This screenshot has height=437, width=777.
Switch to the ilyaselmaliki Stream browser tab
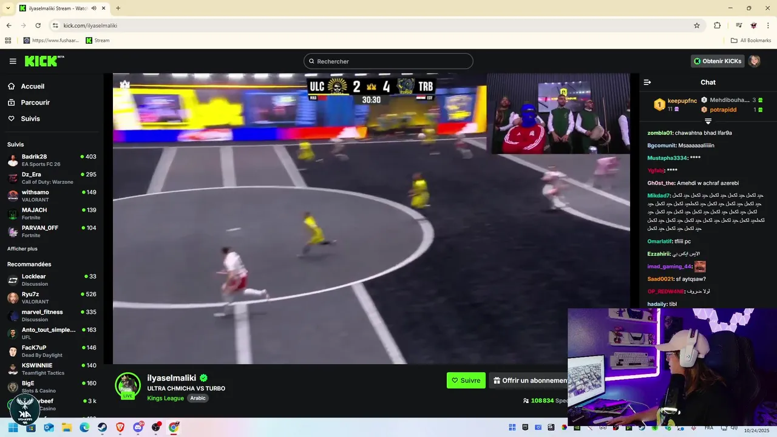coord(61,8)
